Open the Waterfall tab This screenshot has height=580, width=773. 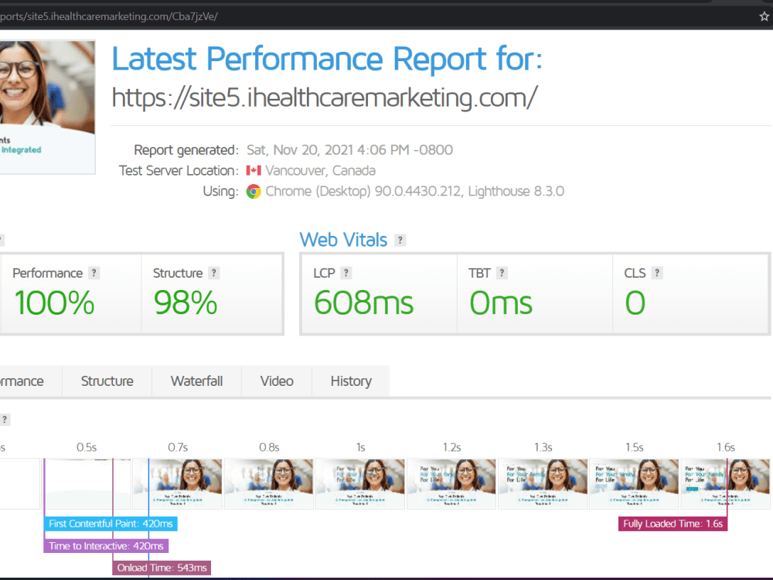[196, 381]
